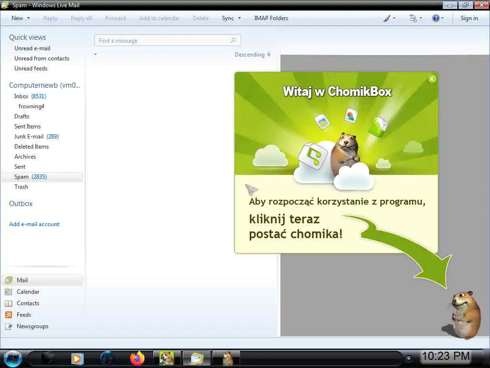This screenshot has width=490, height=368.
Task: Minimize the Windows Live Mail window
Action: [x=450, y=5]
